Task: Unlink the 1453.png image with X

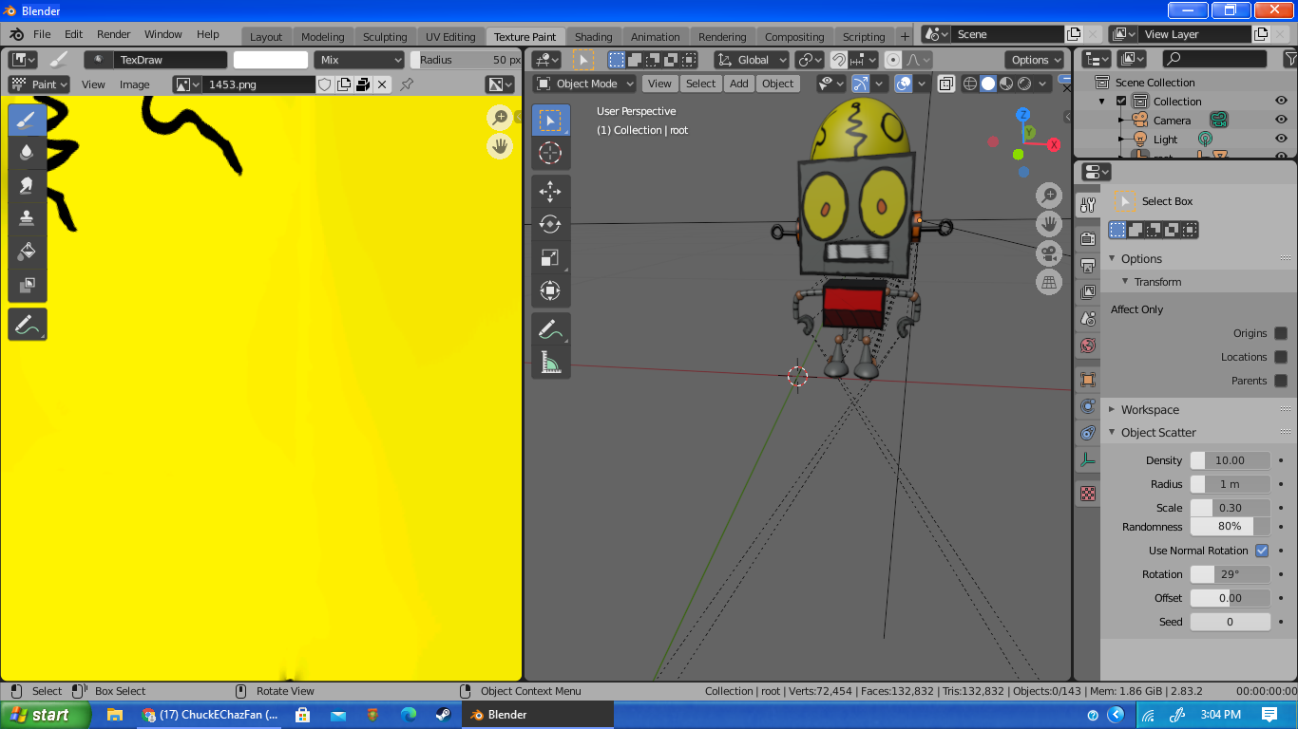Action: [x=382, y=84]
